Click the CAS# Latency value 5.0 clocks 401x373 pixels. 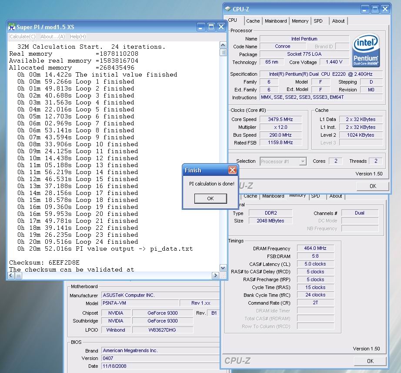coord(315,264)
